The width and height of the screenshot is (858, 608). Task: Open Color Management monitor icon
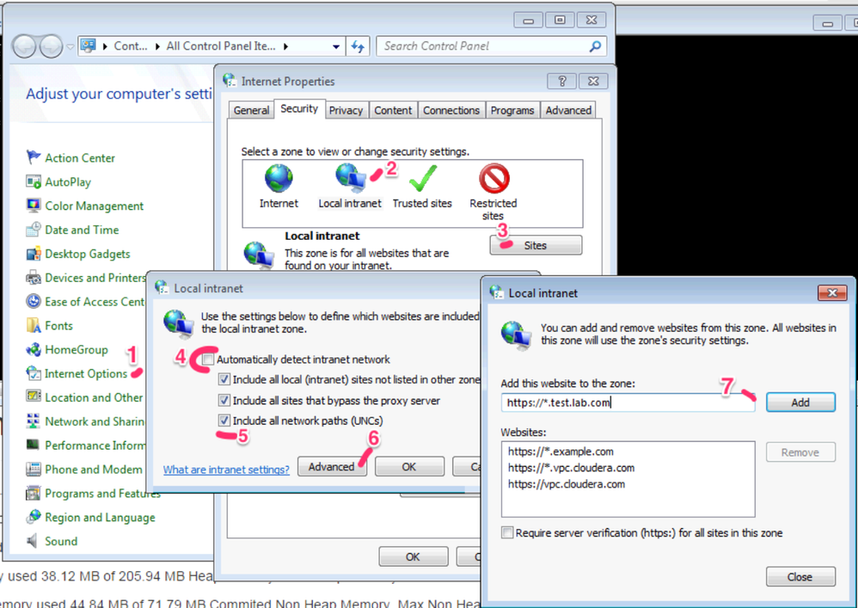click(34, 206)
